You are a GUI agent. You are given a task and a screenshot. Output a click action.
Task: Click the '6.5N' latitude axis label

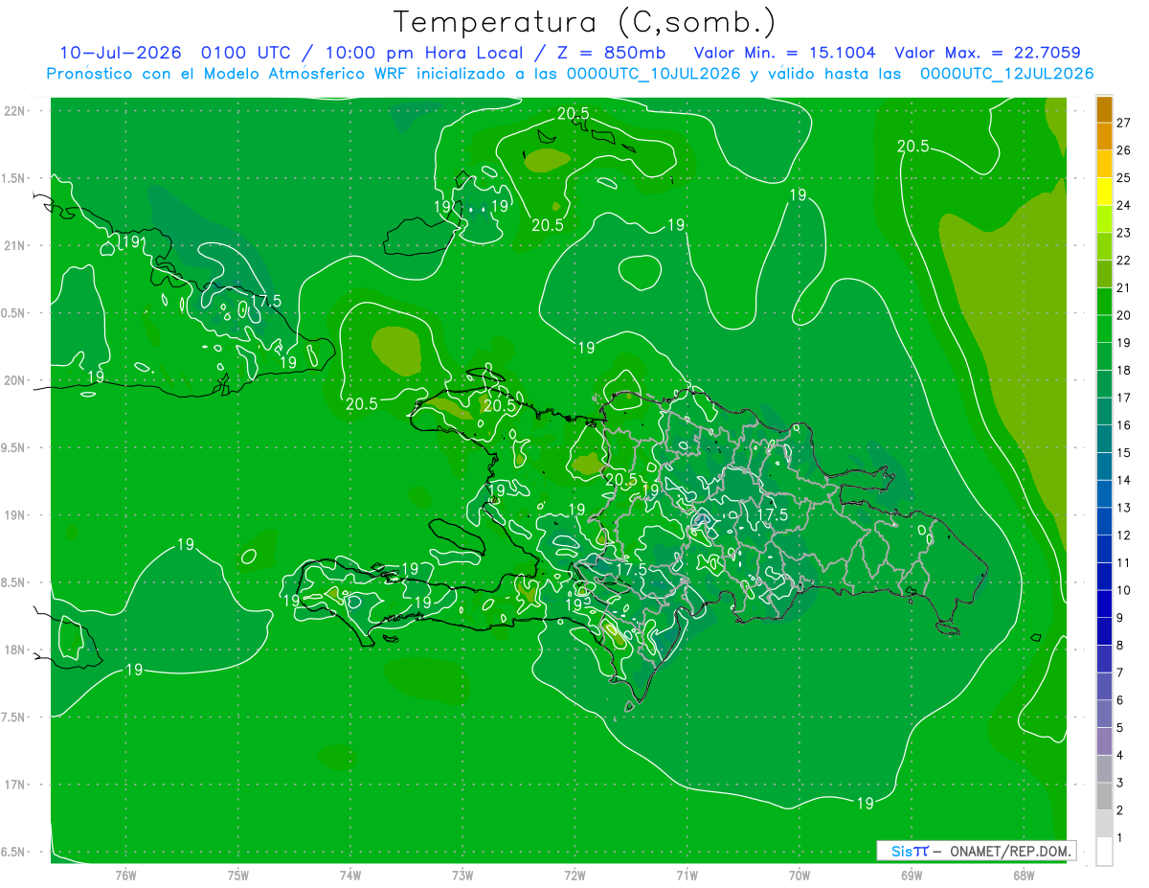pyautogui.click(x=13, y=852)
